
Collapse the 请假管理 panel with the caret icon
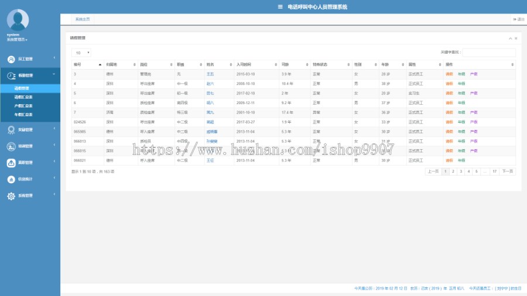(x=510, y=39)
